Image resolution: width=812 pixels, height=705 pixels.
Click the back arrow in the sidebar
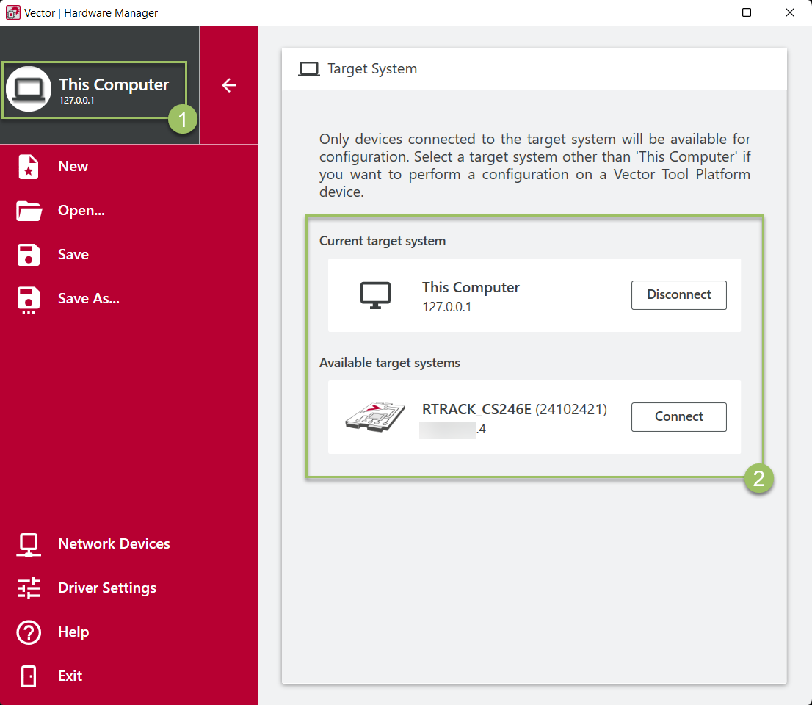229,85
